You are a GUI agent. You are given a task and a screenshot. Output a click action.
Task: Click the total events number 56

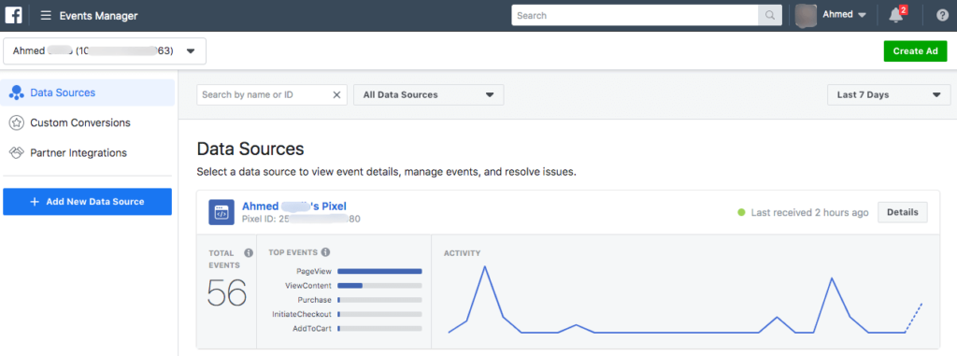click(x=226, y=292)
